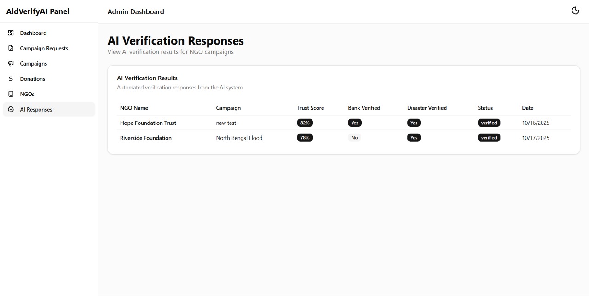The height and width of the screenshot is (296, 589).
Task: Click Hope Foundation's Disaster Verified Yes badge
Action: pyautogui.click(x=414, y=123)
